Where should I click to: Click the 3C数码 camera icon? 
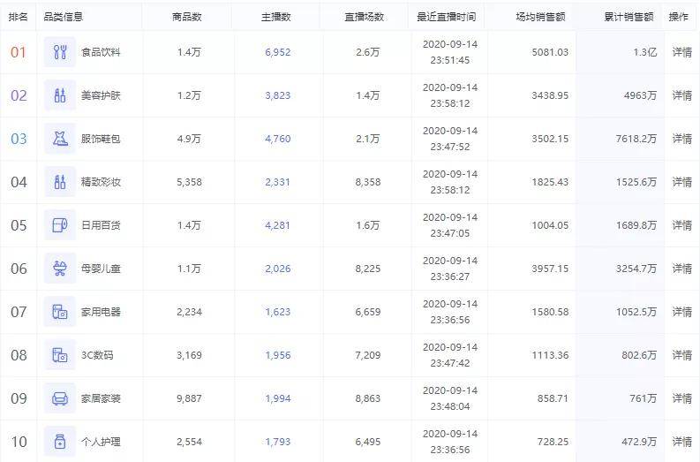pos(60,355)
